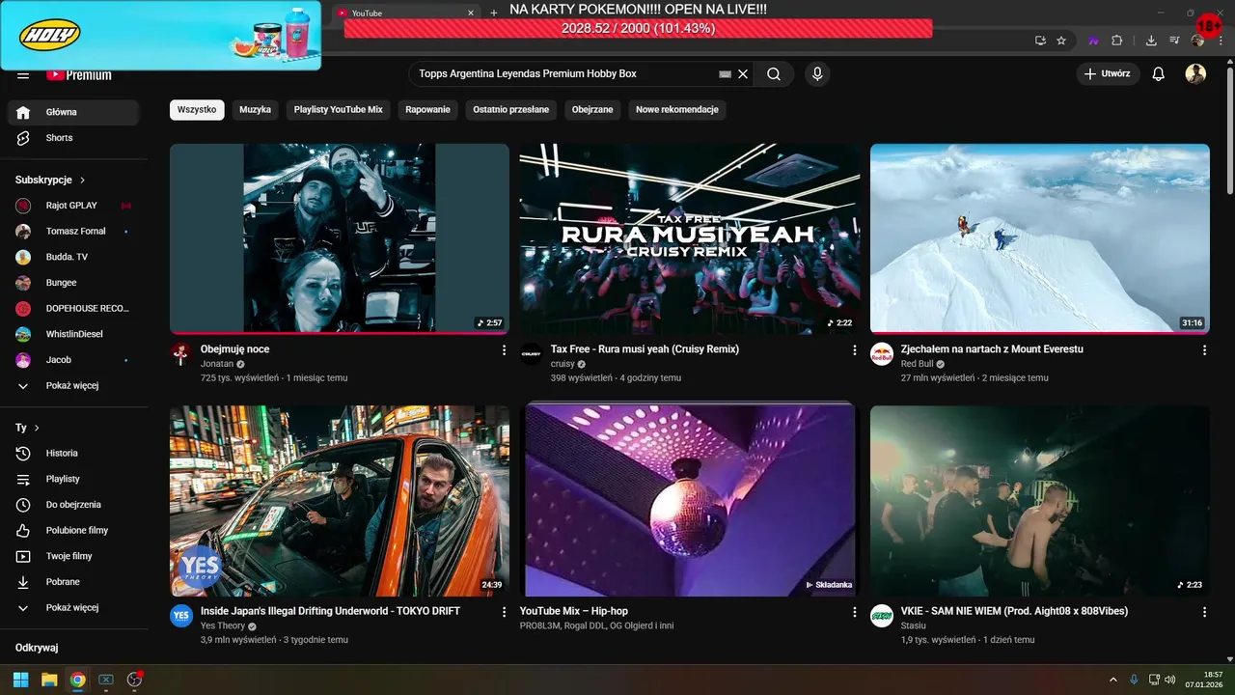Open the on-screen keyboard icon in search box

coord(726,73)
